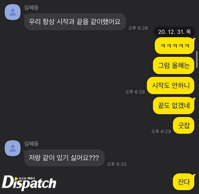199x194 pixels.
Task: Tap the '끝도 없겠네' yellow bubble
Action: pos(174,106)
